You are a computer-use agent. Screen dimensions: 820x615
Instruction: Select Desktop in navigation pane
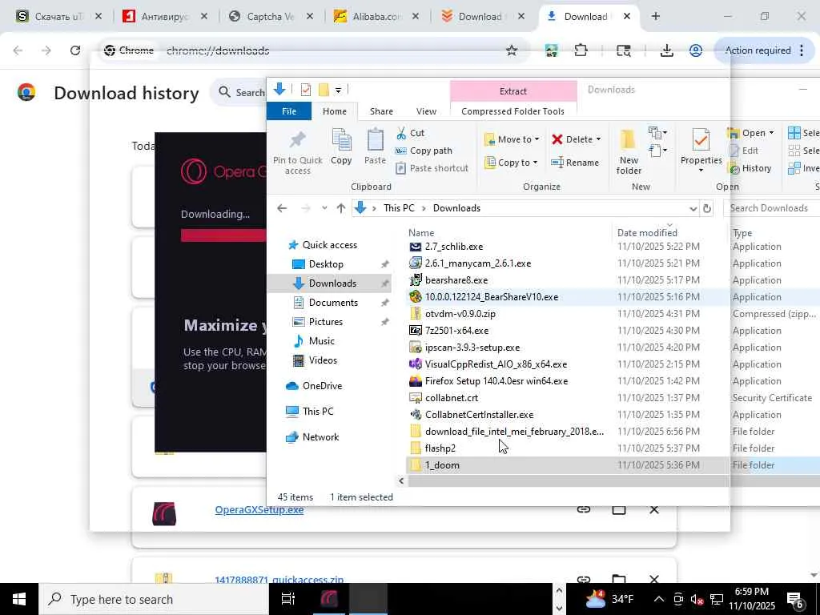pyautogui.click(x=326, y=264)
